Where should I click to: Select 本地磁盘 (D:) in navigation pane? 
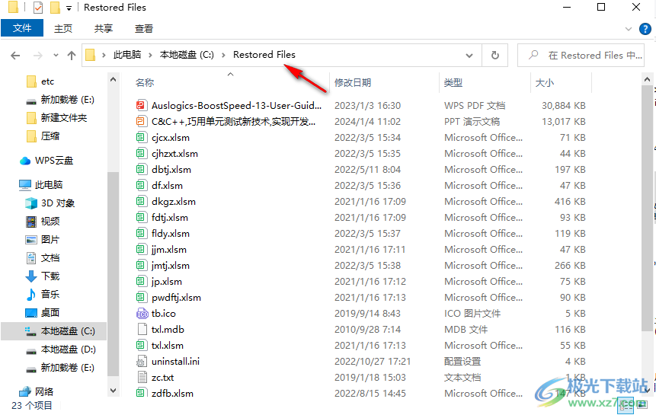68,350
